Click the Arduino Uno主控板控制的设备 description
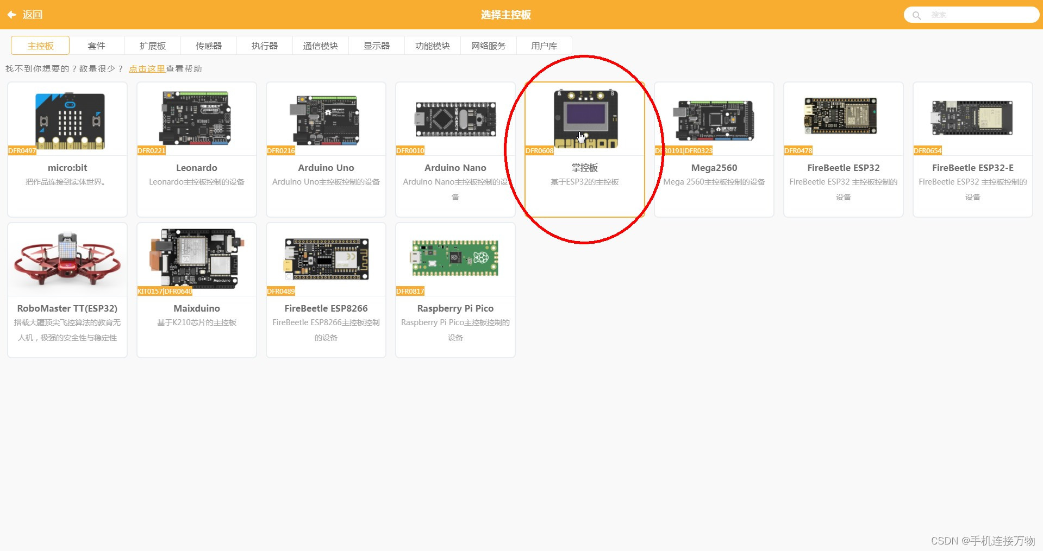Image resolution: width=1043 pixels, height=551 pixels. [x=326, y=182]
